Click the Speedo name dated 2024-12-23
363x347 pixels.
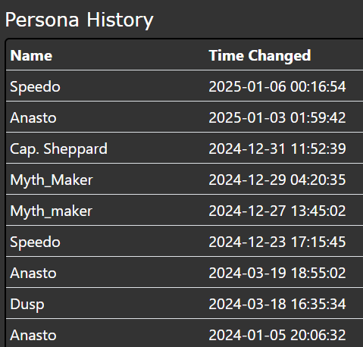coord(35,242)
